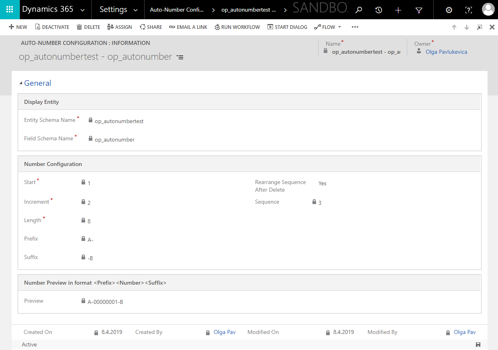Click the pop-out record icon near top right

coord(479,27)
